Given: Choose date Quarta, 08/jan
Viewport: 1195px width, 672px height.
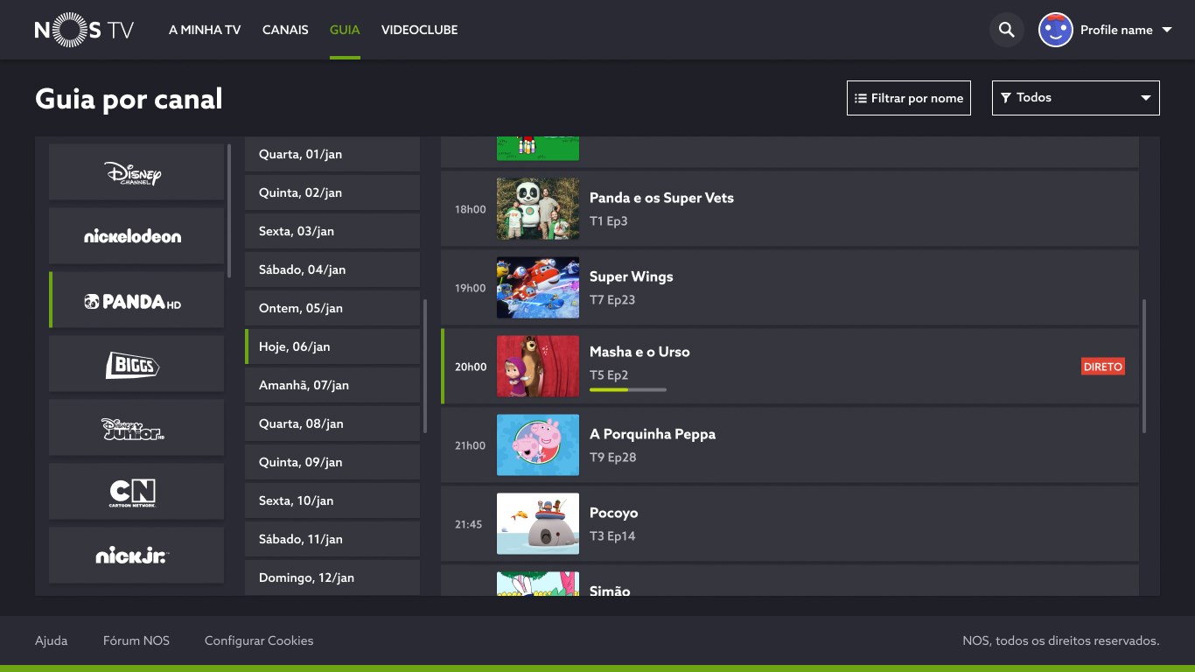Looking at the screenshot, I should (x=332, y=423).
